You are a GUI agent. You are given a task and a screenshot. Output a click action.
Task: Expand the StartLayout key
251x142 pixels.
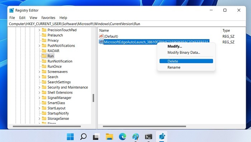coord(39,108)
